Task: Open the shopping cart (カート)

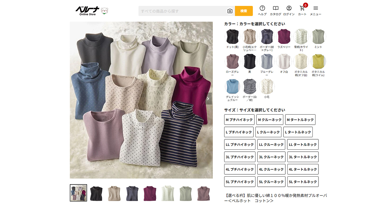Action: (x=302, y=10)
